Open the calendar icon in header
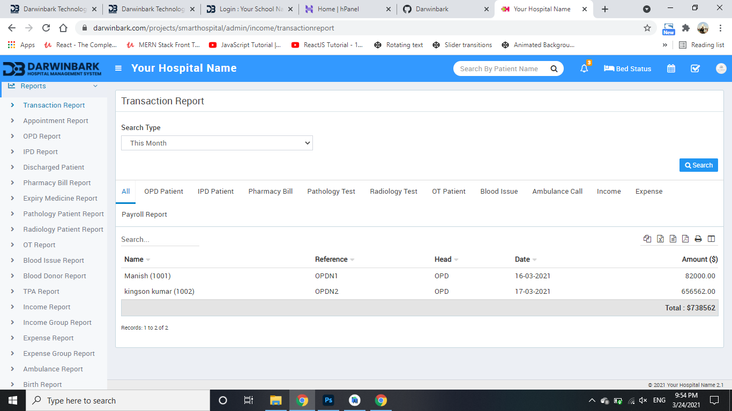 tap(671, 68)
